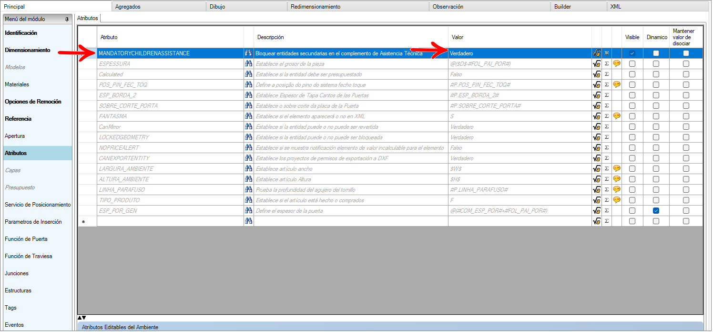Image resolution: width=713 pixels, height=332 pixels.
Task: Click binoculars icon in Calculated row
Action: coord(248,74)
